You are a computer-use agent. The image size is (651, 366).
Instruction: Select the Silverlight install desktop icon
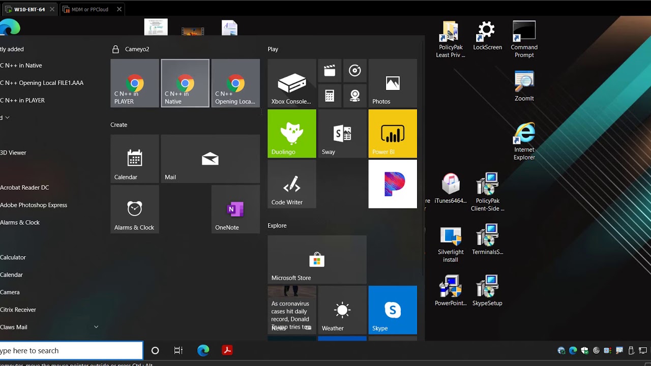pyautogui.click(x=451, y=244)
